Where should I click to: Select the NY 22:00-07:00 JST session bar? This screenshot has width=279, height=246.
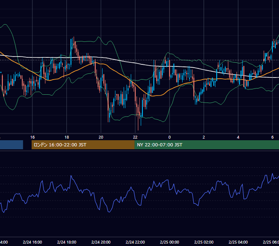click(x=206, y=145)
